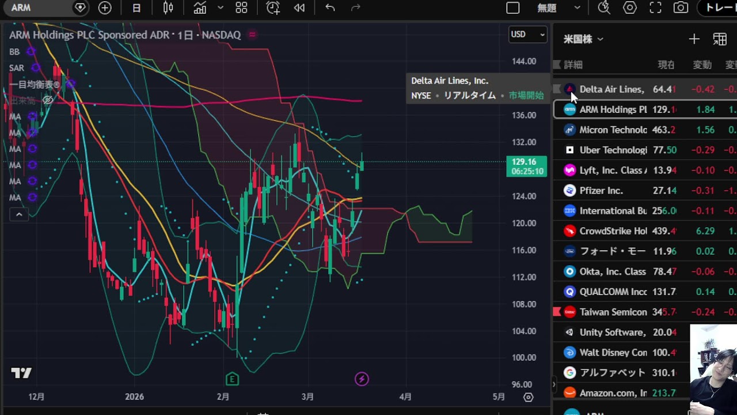Click the loading icon next to SAR

pyautogui.click(x=36, y=68)
